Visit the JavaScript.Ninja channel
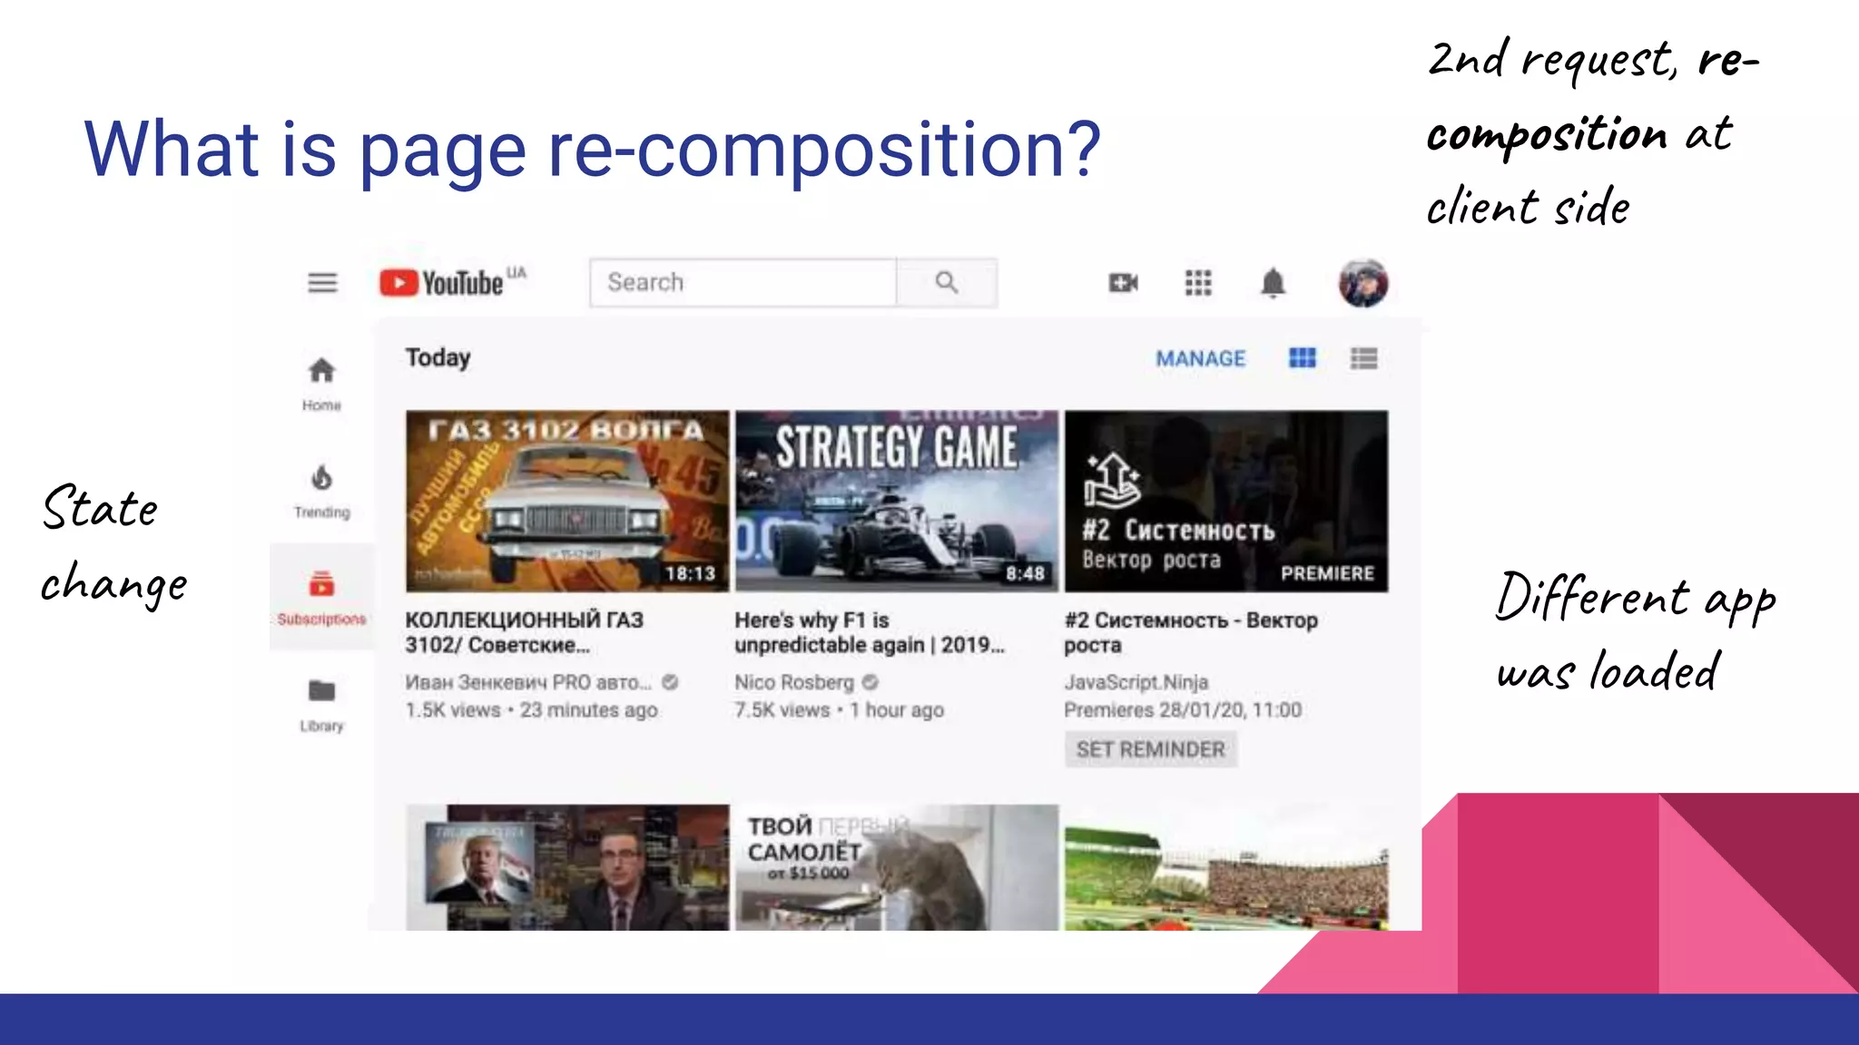 coord(1136,682)
